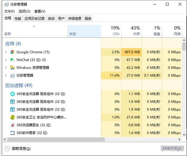Image resolution: width=187 pixels, height=156 pixels.
Task: Click the Google Chrome icon
Action: coord(12,52)
